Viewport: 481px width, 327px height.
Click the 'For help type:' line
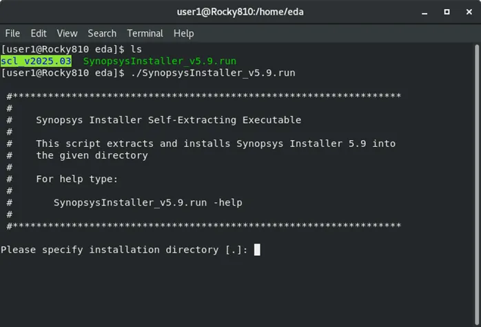77,179
